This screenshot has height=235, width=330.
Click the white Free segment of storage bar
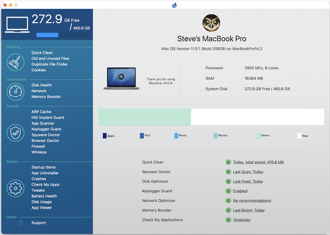257,117
